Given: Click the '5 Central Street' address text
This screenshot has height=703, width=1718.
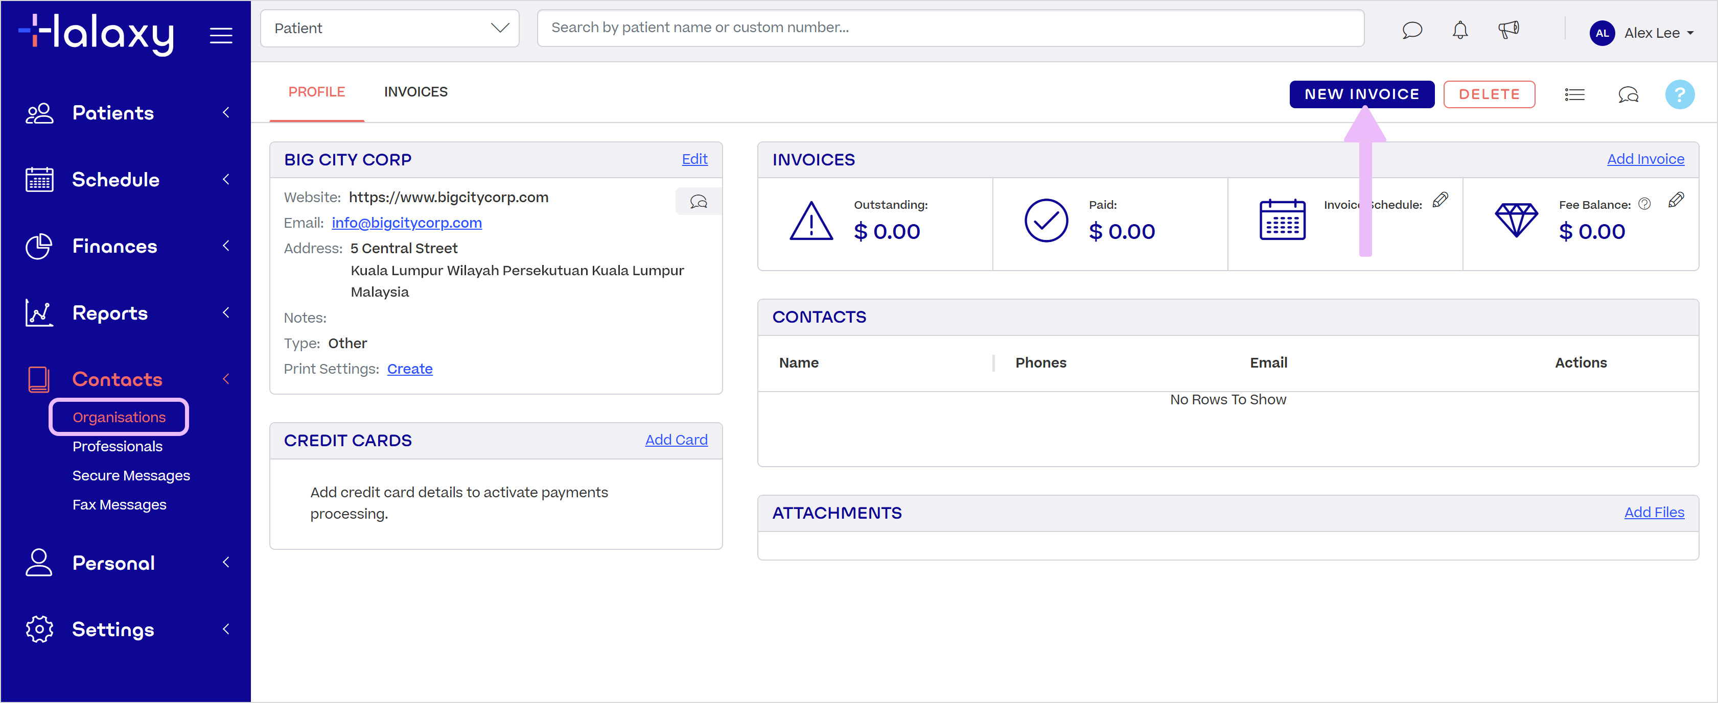Looking at the screenshot, I should pos(404,249).
